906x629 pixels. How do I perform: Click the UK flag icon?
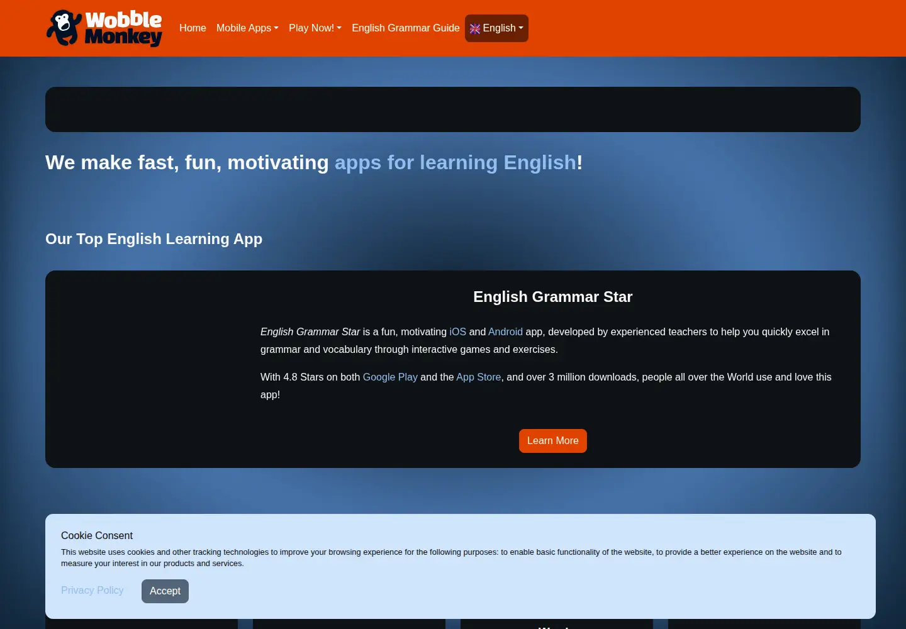475,29
